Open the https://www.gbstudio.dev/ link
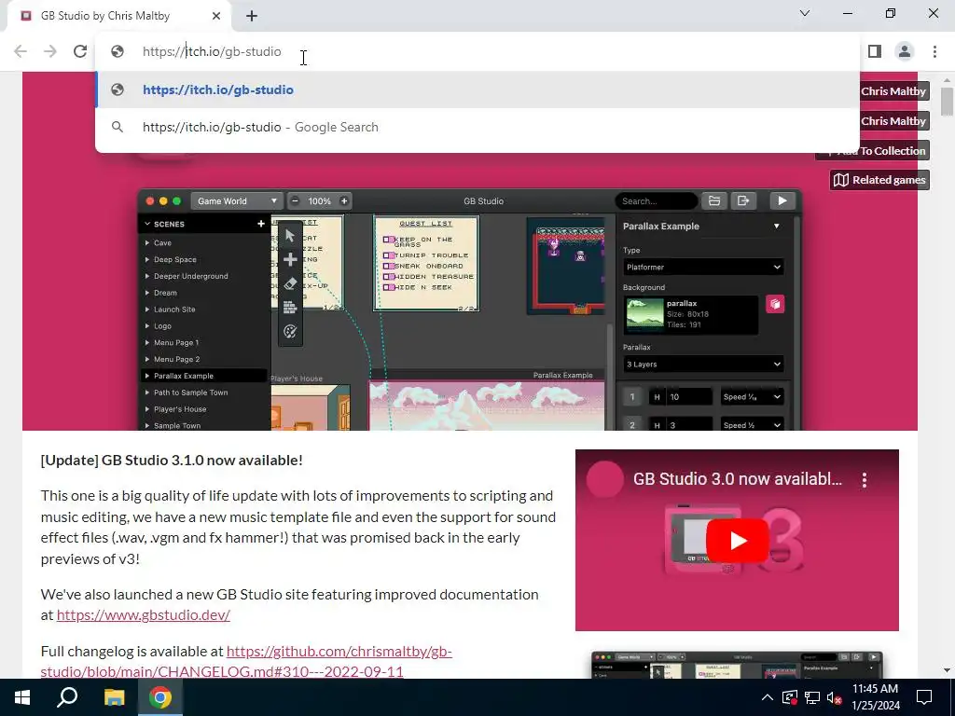The width and height of the screenshot is (955, 716). click(143, 615)
